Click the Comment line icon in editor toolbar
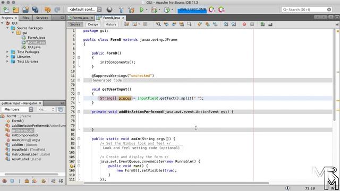 [x=262, y=24]
